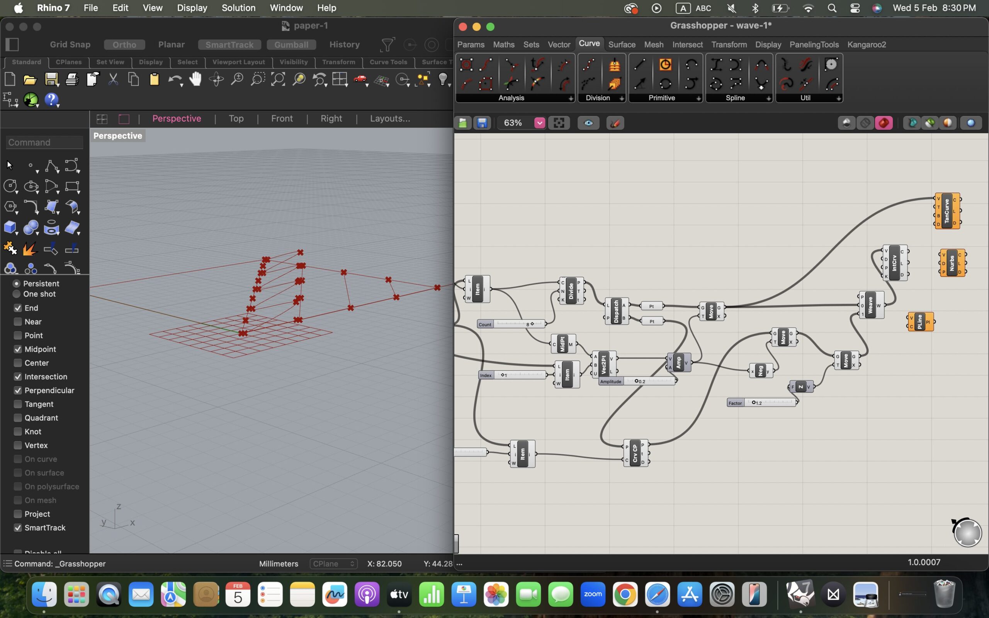Click the Amplitude slider set to 0.2
The height and width of the screenshot is (618, 989).
tap(637, 381)
